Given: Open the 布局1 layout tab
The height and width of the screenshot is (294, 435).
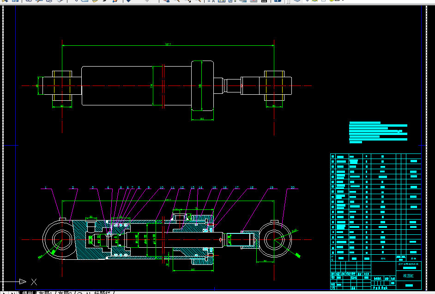Looking at the screenshot, I should pos(45,293).
